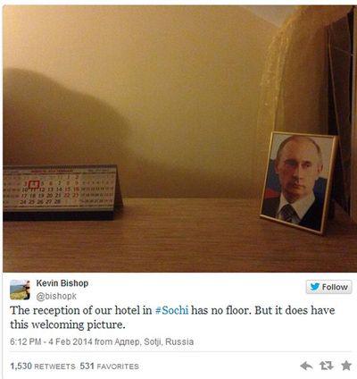The image size is (357, 379).
Task: Click the Twitter bird on the Follow button
Action: 314,287
